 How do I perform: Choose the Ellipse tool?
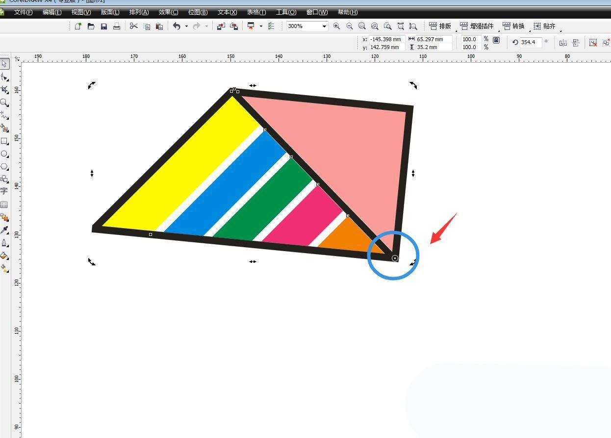pyautogui.click(x=4, y=154)
